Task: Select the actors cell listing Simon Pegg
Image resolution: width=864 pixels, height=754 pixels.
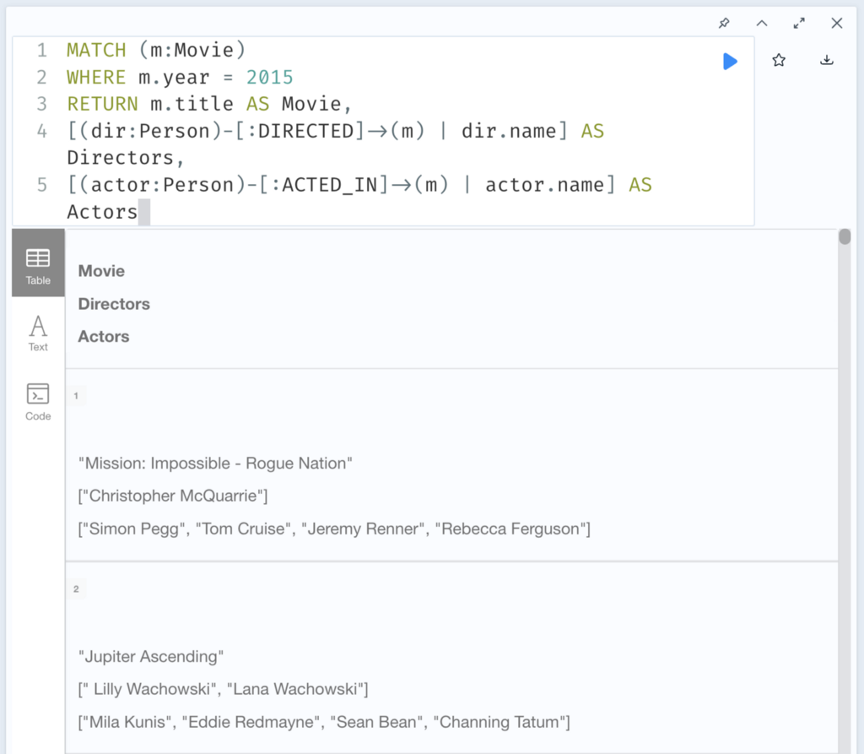Action: (x=334, y=529)
